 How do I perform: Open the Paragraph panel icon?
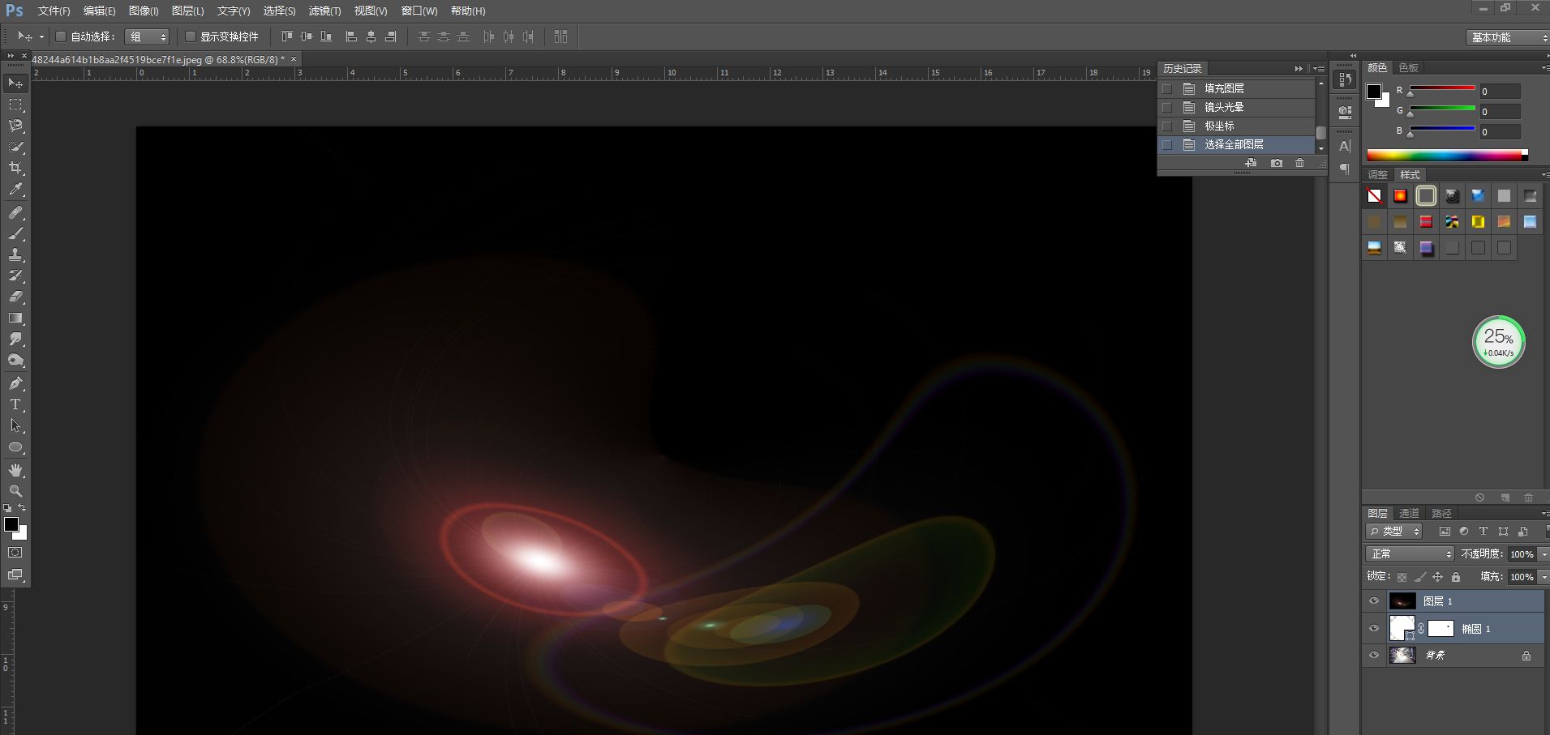pos(1345,169)
